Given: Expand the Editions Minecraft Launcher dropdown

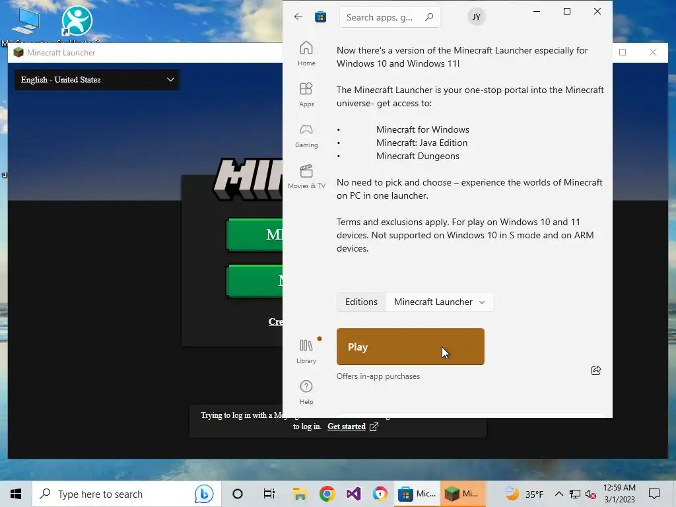Looking at the screenshot, I should [439, 302].
